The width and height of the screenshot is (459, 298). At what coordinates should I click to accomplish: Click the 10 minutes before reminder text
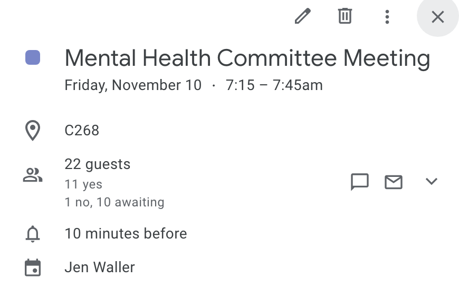coord(126,234)
